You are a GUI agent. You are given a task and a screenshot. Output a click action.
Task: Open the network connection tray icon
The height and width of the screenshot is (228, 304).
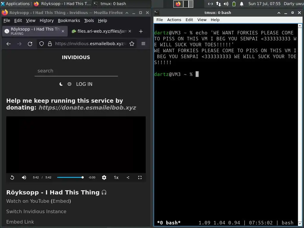click(x=210, y=4)
